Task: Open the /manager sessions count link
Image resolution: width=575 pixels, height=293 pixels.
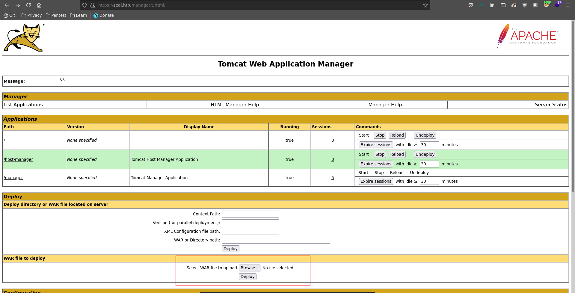Action: 333,178
